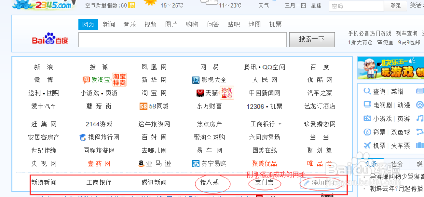This screenshot has height=197, width=424.
Task: Click the magnifier icon beside 查询
Action: (x=367, y=91)
